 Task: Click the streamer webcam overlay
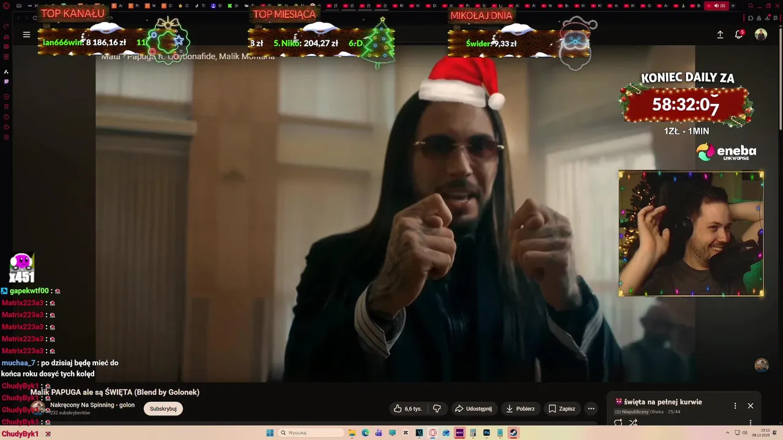(x=691, y=233)
